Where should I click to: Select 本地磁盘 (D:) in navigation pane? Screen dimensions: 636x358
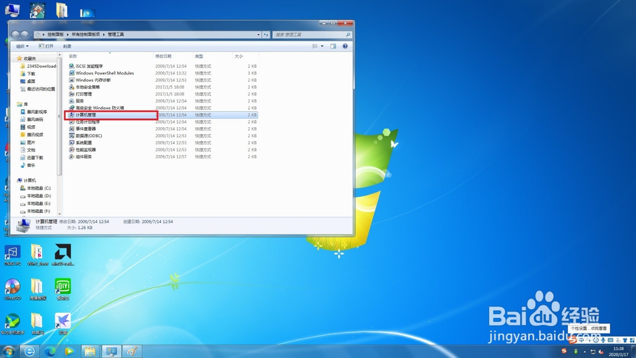(36, 196)
